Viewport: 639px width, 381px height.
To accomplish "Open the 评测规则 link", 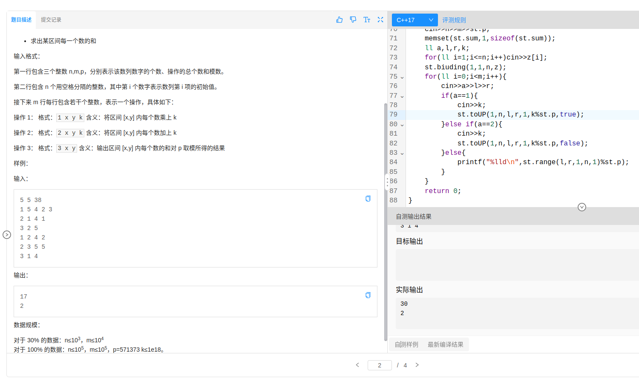I will (x=454, y=20).
